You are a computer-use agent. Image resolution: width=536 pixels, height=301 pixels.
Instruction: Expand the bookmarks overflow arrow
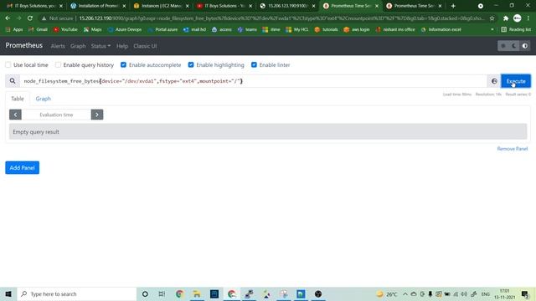[x=492, y=30]
